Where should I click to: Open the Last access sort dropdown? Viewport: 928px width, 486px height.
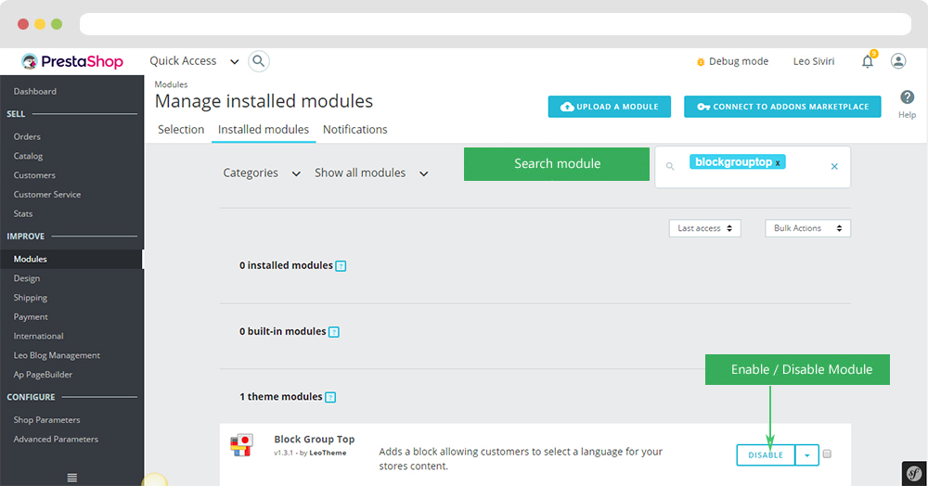[704, 228]
